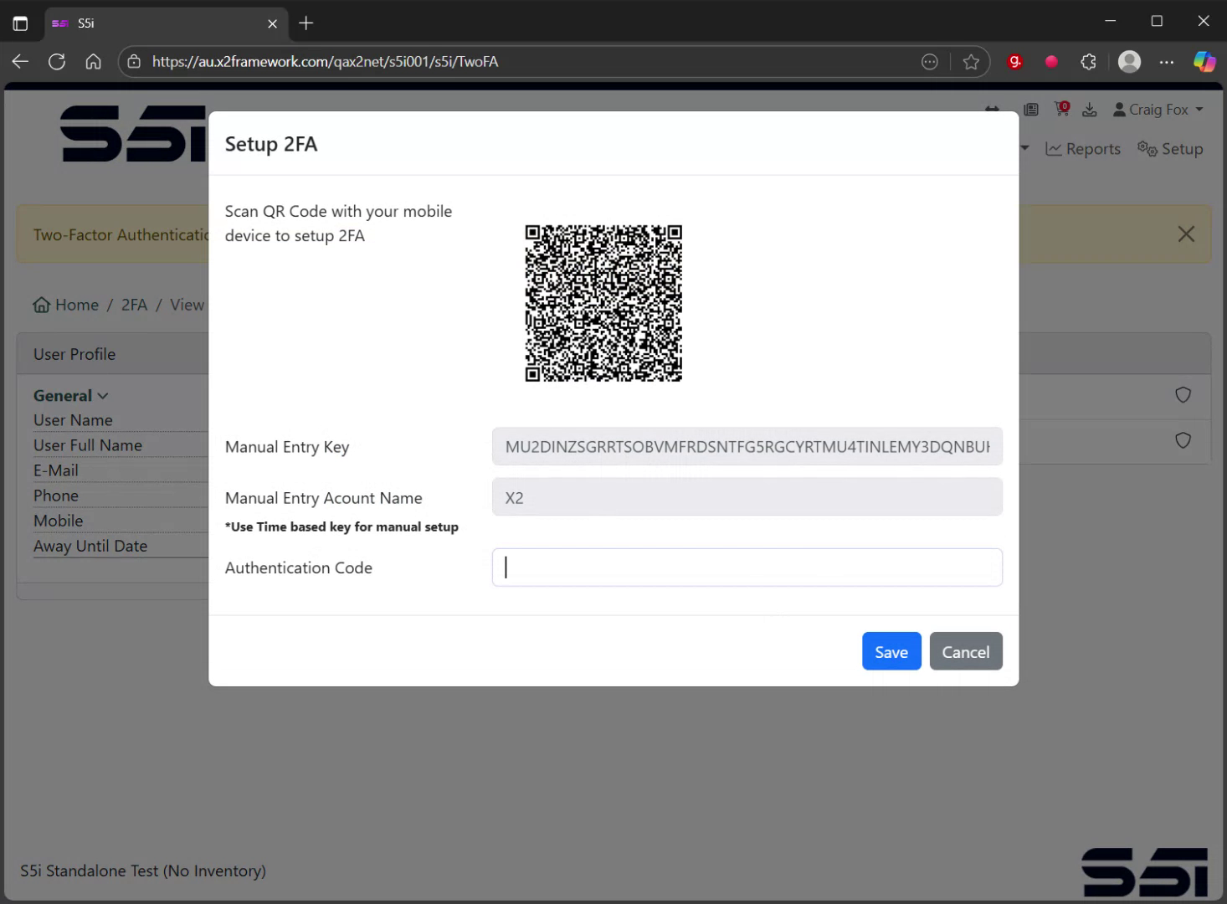The height and width of the screenshot is (904, 1227).
Task: Open the Setup menu
Action: 1170,149
